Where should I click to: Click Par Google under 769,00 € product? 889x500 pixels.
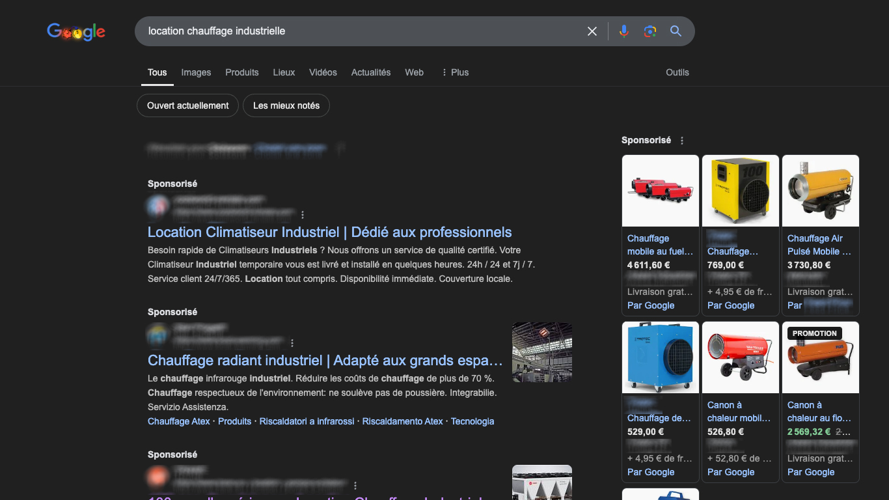click(x=731, y=305)
